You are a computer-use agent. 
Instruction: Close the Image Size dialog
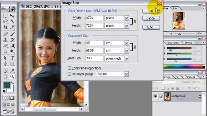159,3
